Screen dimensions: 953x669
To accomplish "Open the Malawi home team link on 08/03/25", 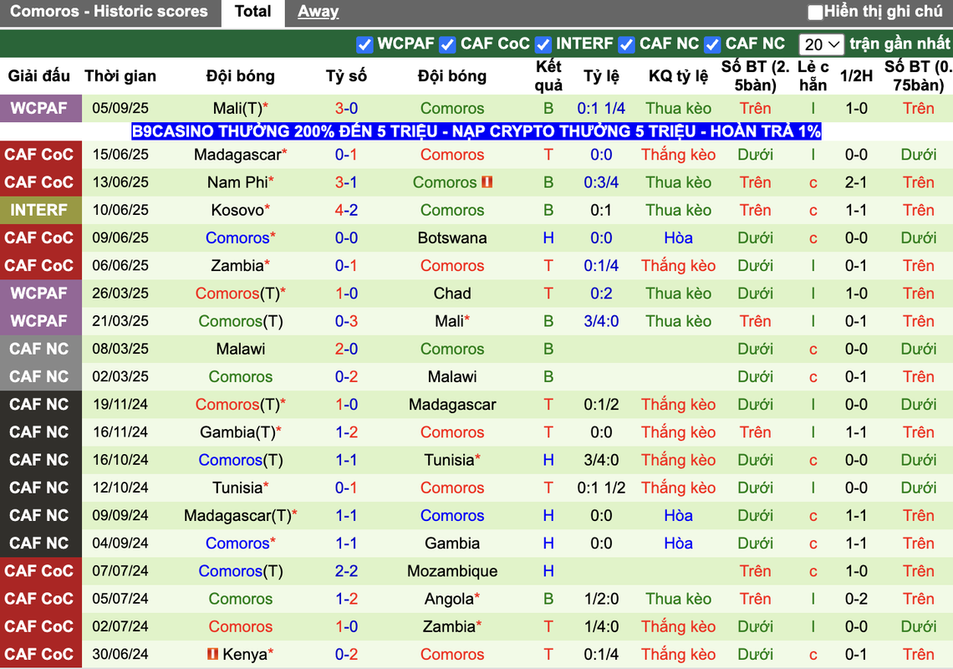I will [241, 349].
